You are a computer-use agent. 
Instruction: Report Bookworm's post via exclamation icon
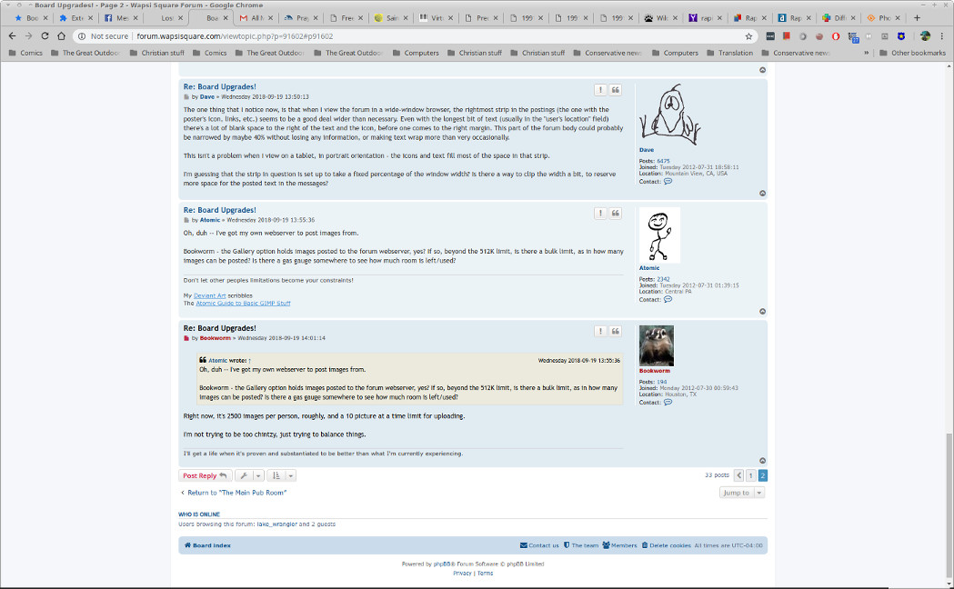tap(601, 331)
